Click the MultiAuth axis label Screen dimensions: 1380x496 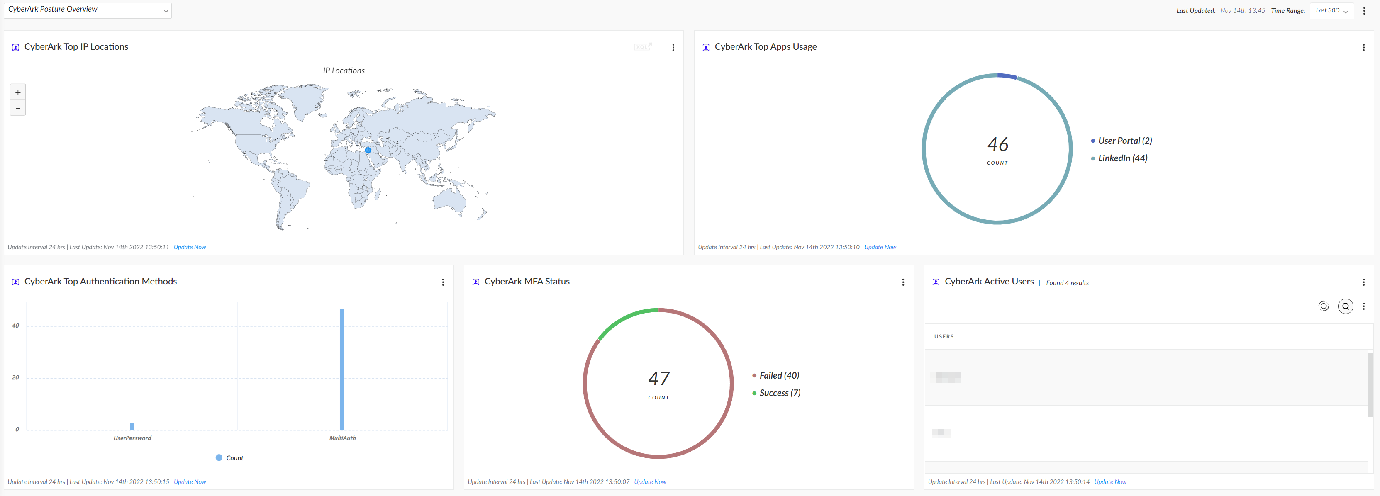pyautogui.click(x=342, y=438)
